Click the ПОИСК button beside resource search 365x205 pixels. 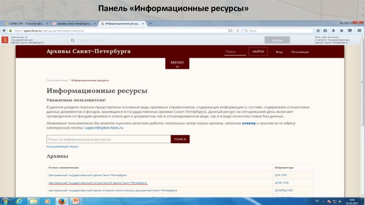tap(180, 139)
